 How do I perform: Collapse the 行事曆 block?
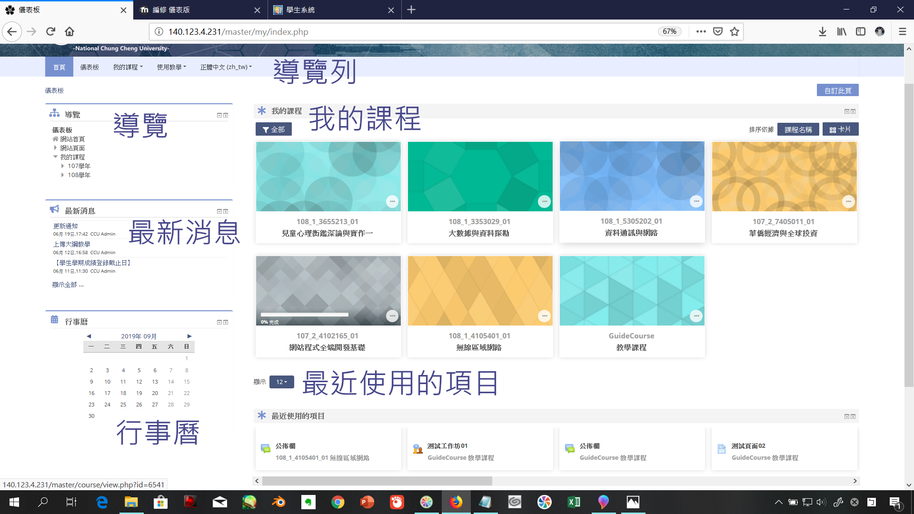pos(219,322)
